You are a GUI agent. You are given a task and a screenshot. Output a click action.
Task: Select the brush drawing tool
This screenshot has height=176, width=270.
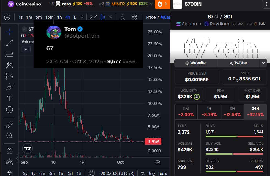coord(9,87)
